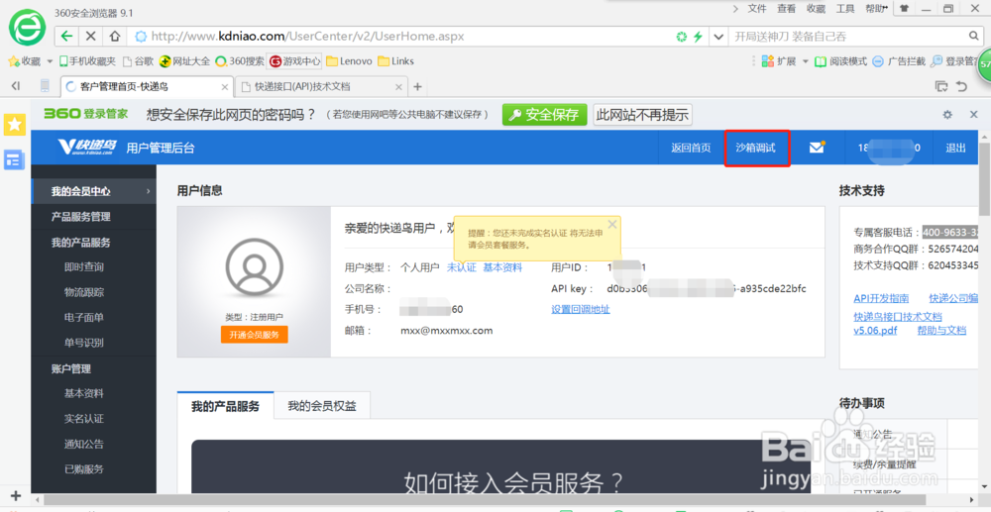This screenshot has width=991, height=512.
Task: Log out with 退出 link
Action: (x=955, y=149)
